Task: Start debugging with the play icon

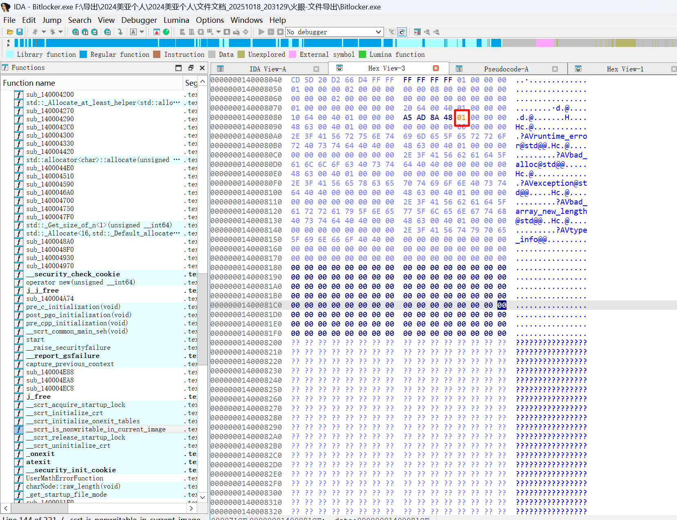Action: tap(261, 32)
